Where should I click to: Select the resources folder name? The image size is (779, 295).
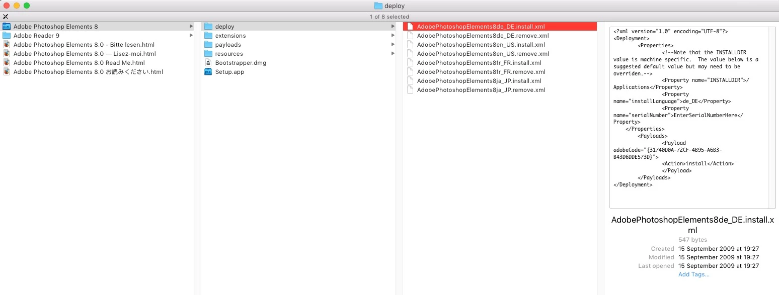coord(229,54)
